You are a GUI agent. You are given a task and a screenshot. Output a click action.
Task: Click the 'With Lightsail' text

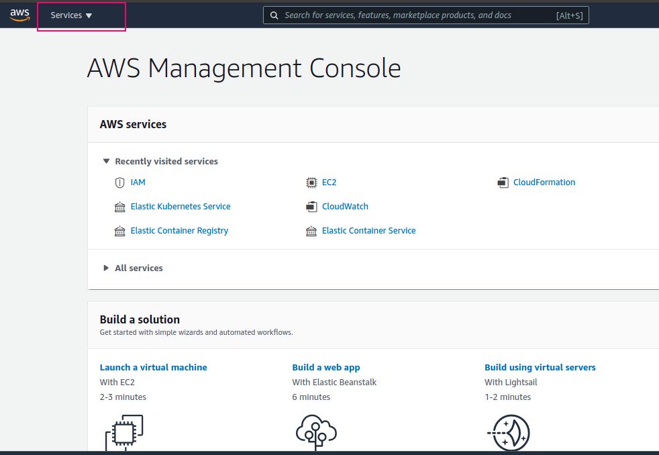[x=511, y=383]
